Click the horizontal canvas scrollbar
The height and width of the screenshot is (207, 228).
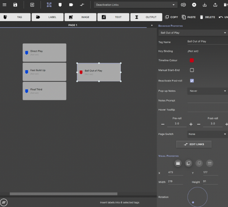[x=63, y=194]
